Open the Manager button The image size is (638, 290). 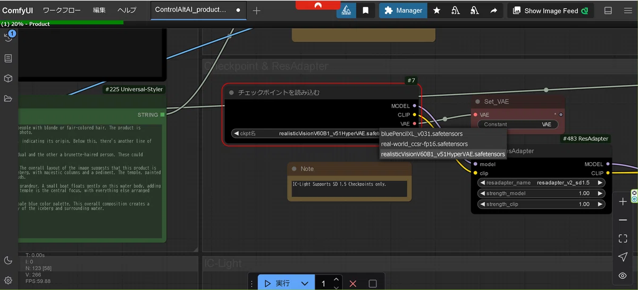pyautogui.click(x=403, y=11)
